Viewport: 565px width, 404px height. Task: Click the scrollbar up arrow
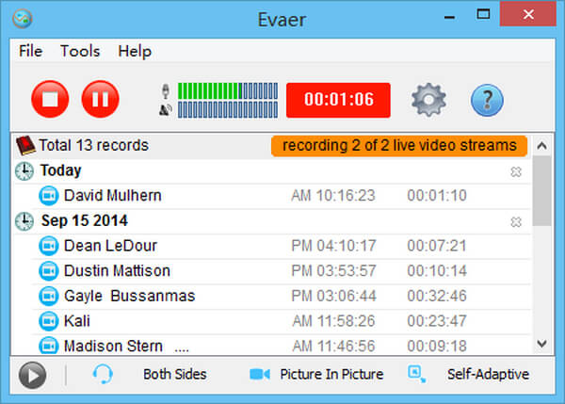coord(542,146)
